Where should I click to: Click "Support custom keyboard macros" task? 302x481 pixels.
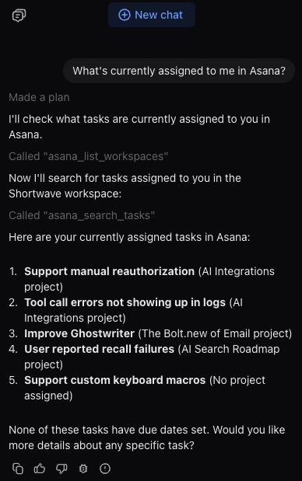115,380
